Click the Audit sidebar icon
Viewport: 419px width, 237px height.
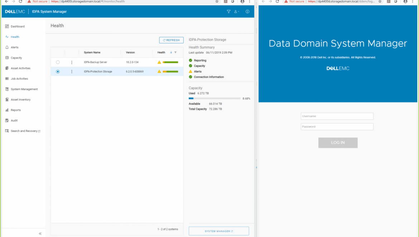point(7,120)
